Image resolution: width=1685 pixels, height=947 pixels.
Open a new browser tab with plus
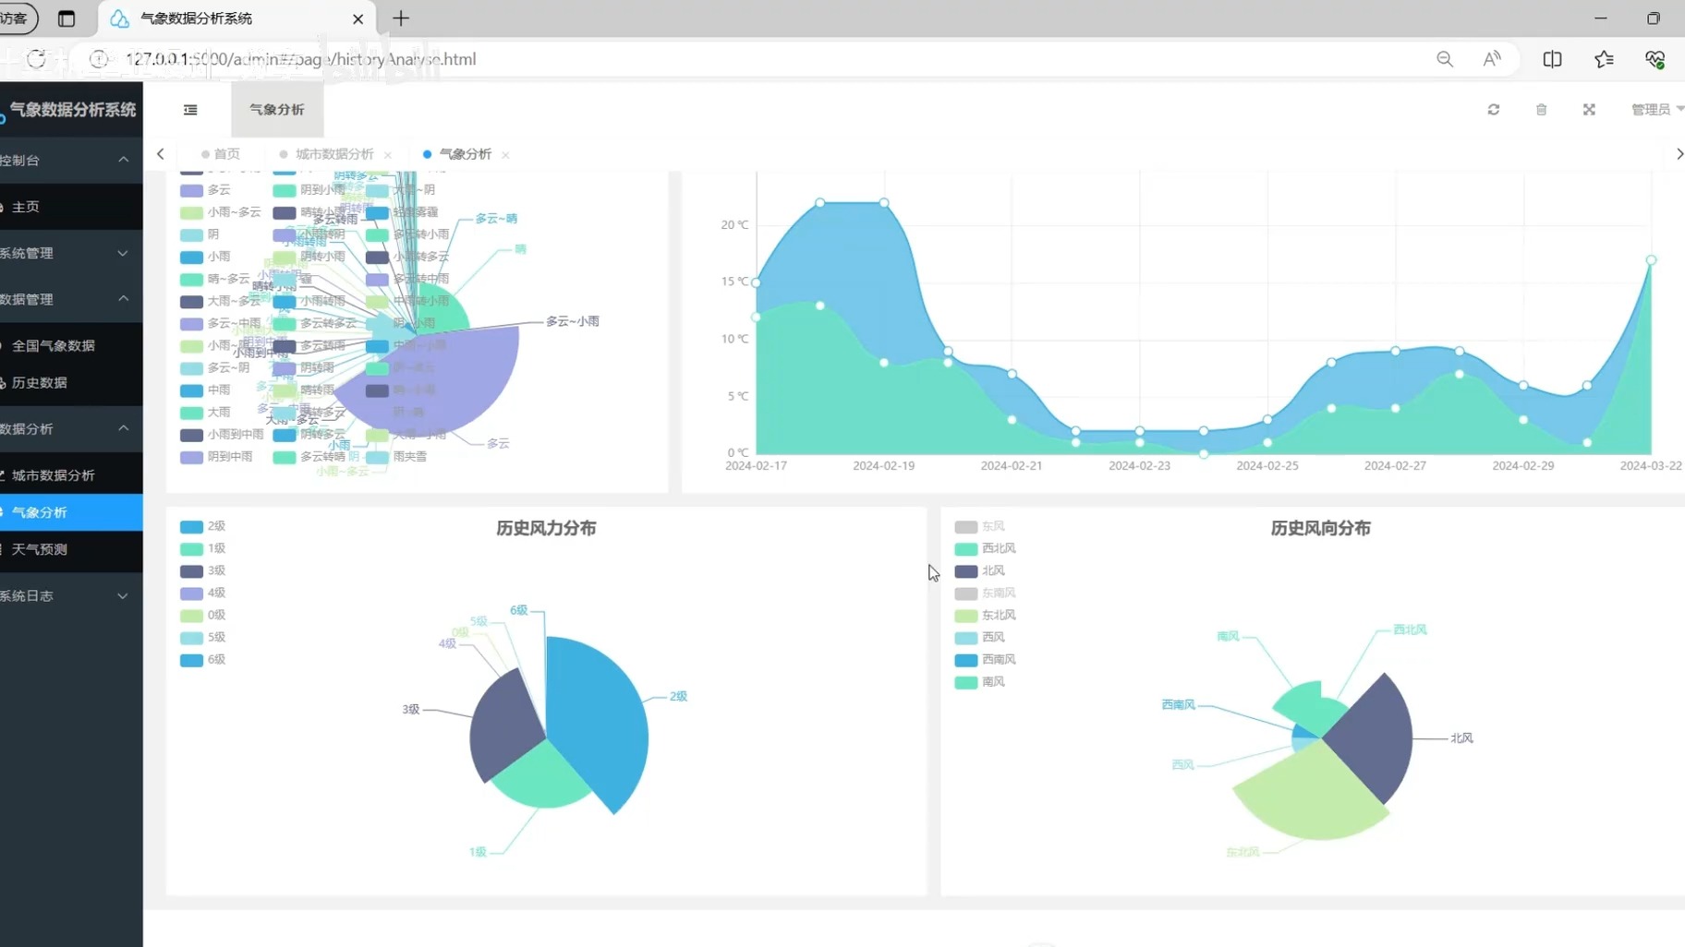tap(401, 18)
